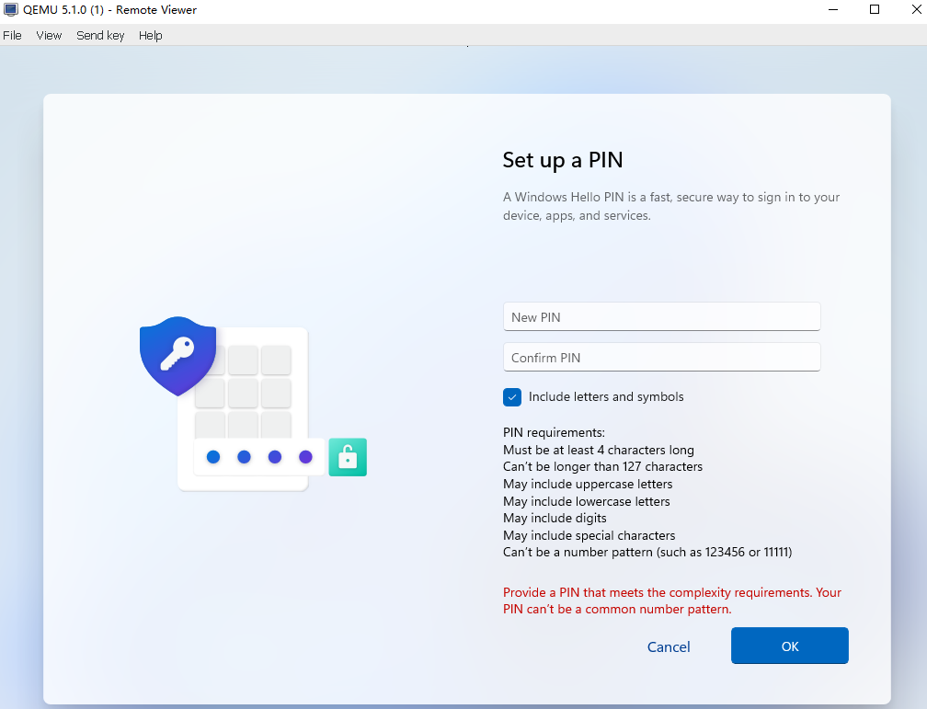
Task: Open the File menu
Action: click(12, 36)
